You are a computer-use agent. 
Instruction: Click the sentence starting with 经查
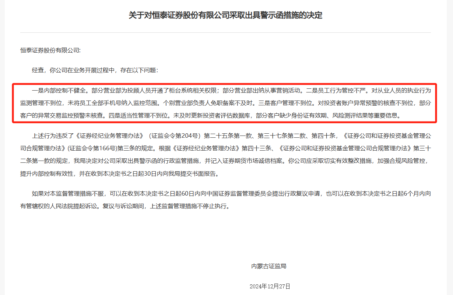95,70
